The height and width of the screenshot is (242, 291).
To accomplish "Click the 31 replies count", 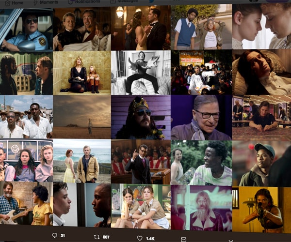I will point(63,236).
